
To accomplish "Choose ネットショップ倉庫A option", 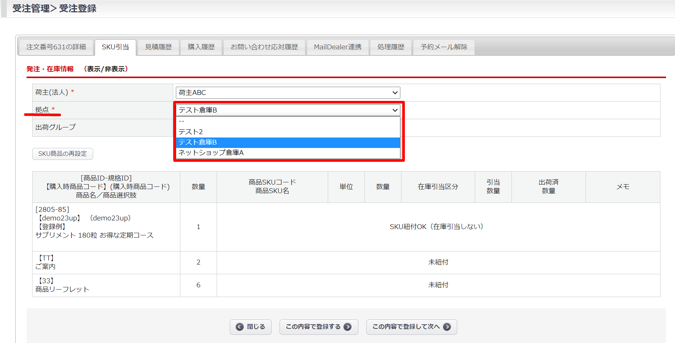I will tap(287, 153).
